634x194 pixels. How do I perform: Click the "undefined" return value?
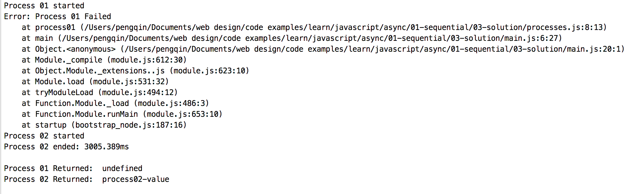[x=122, y=168]
